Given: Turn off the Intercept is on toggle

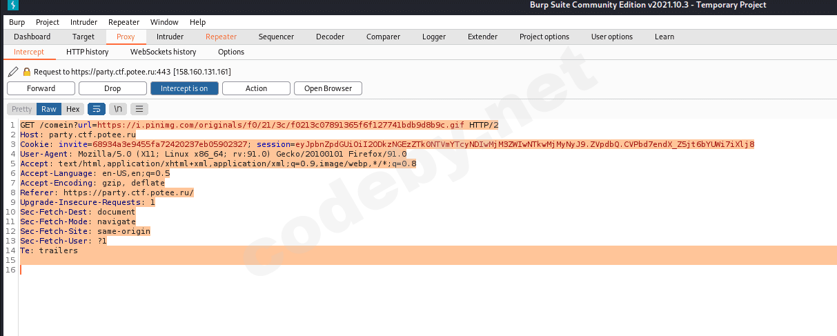Looking at the screenshot, I should tap(184, 88).
